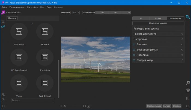Click the Сбросить все button
The image size is (191, 110).
[x=154, y=106]
